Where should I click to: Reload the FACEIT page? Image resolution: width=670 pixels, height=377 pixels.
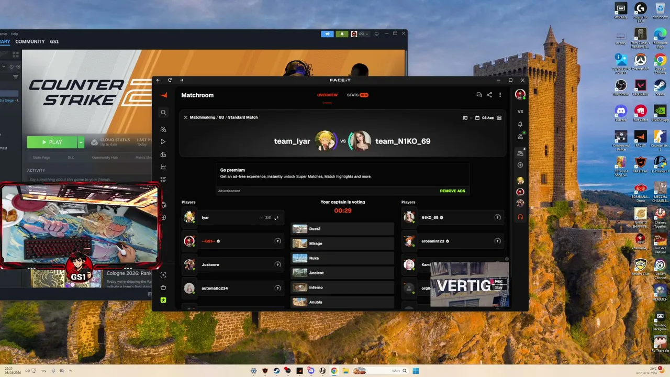[170, 80]
